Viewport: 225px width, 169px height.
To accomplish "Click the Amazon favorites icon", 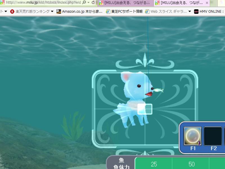I will tap(59, 12).
